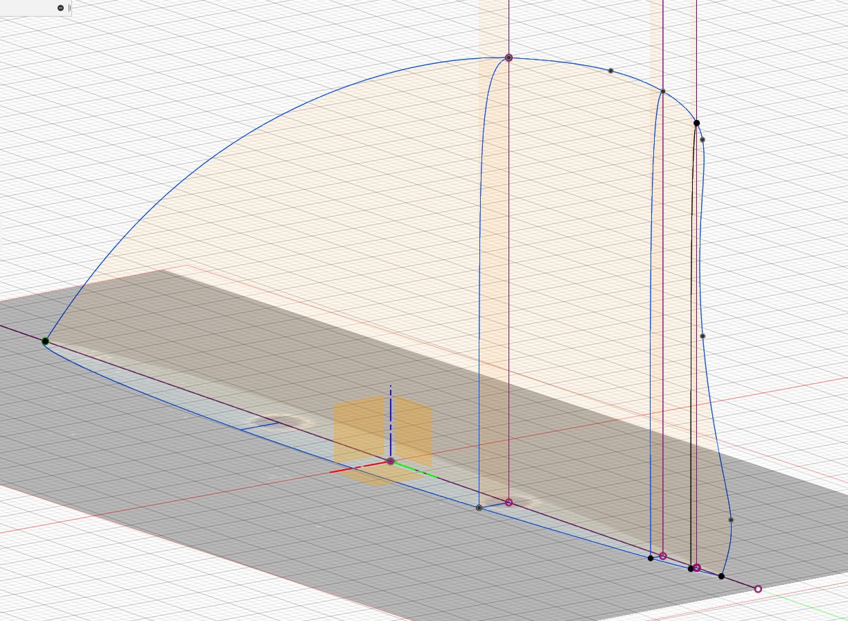The width and height of the screenshot is (848, 621).
Task: Pick the black point atop the black vertical line
Action: pyautogui.click(x=697, y=123)
